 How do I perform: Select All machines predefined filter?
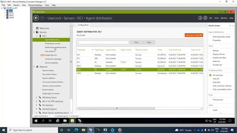[x=218, y=75]
